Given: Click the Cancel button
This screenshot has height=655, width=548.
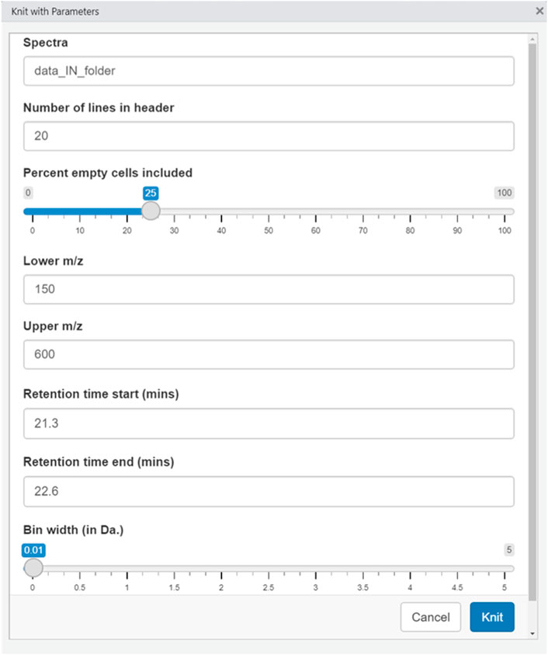Looking at the screenshot, I should click(x=431, y=617).
